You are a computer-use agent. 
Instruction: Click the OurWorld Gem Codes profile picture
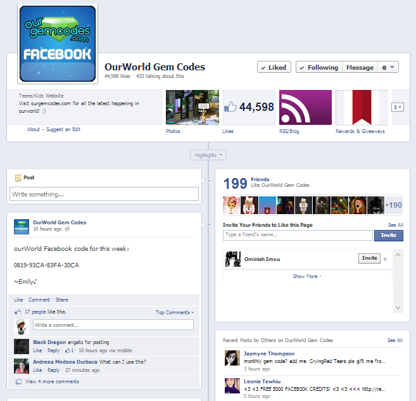[58, 44]
